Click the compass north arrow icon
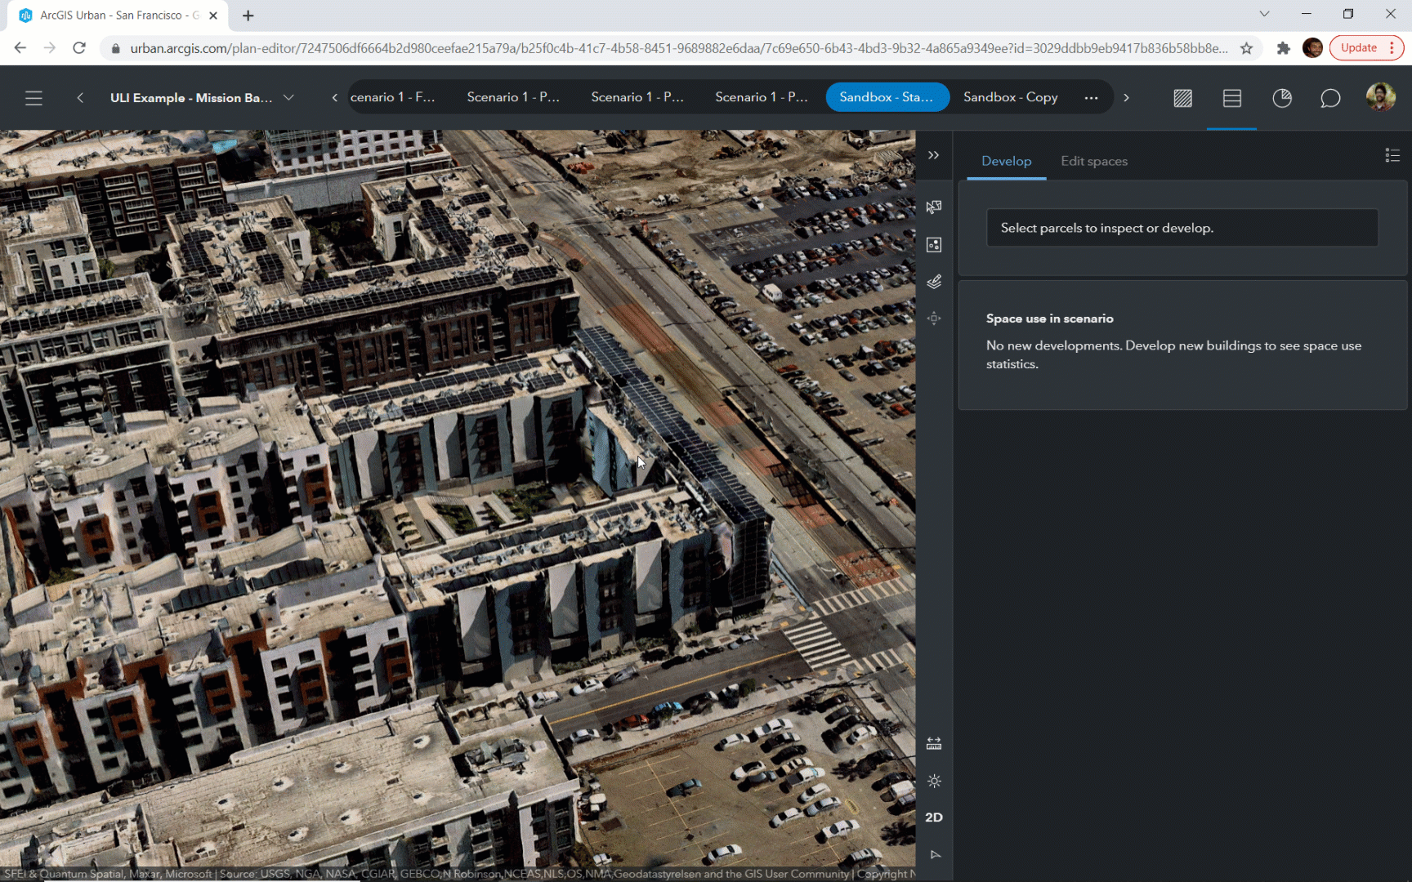This screenshot has width=1412, height=882. pos(935,854)
